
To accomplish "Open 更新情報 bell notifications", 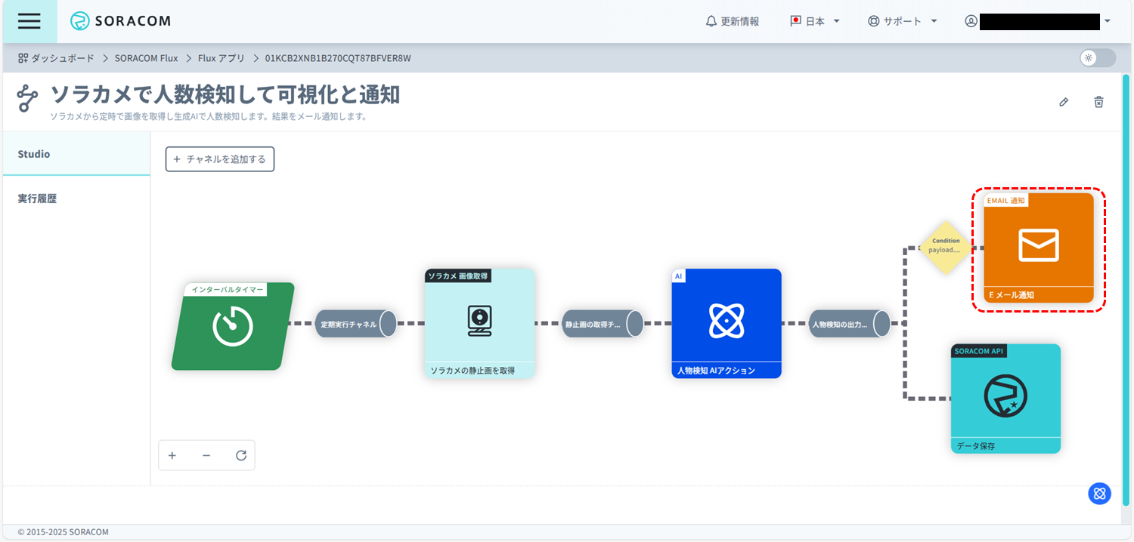I will click(x=732, y=21).
